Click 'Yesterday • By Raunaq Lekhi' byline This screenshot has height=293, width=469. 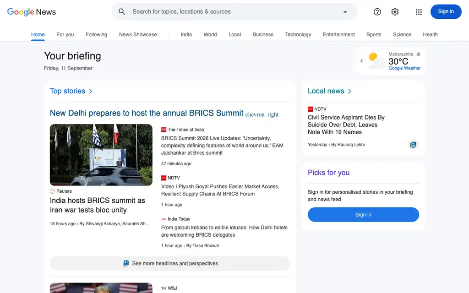[336, 145]
